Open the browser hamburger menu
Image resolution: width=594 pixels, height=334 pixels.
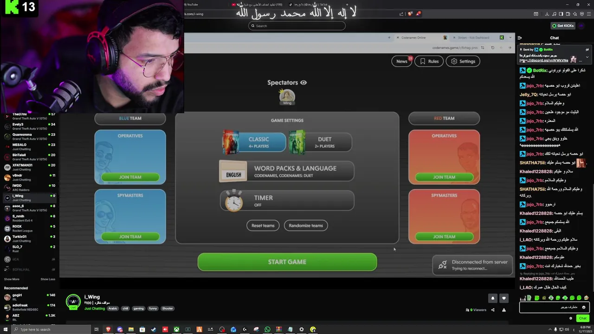(x=588, y=14)
